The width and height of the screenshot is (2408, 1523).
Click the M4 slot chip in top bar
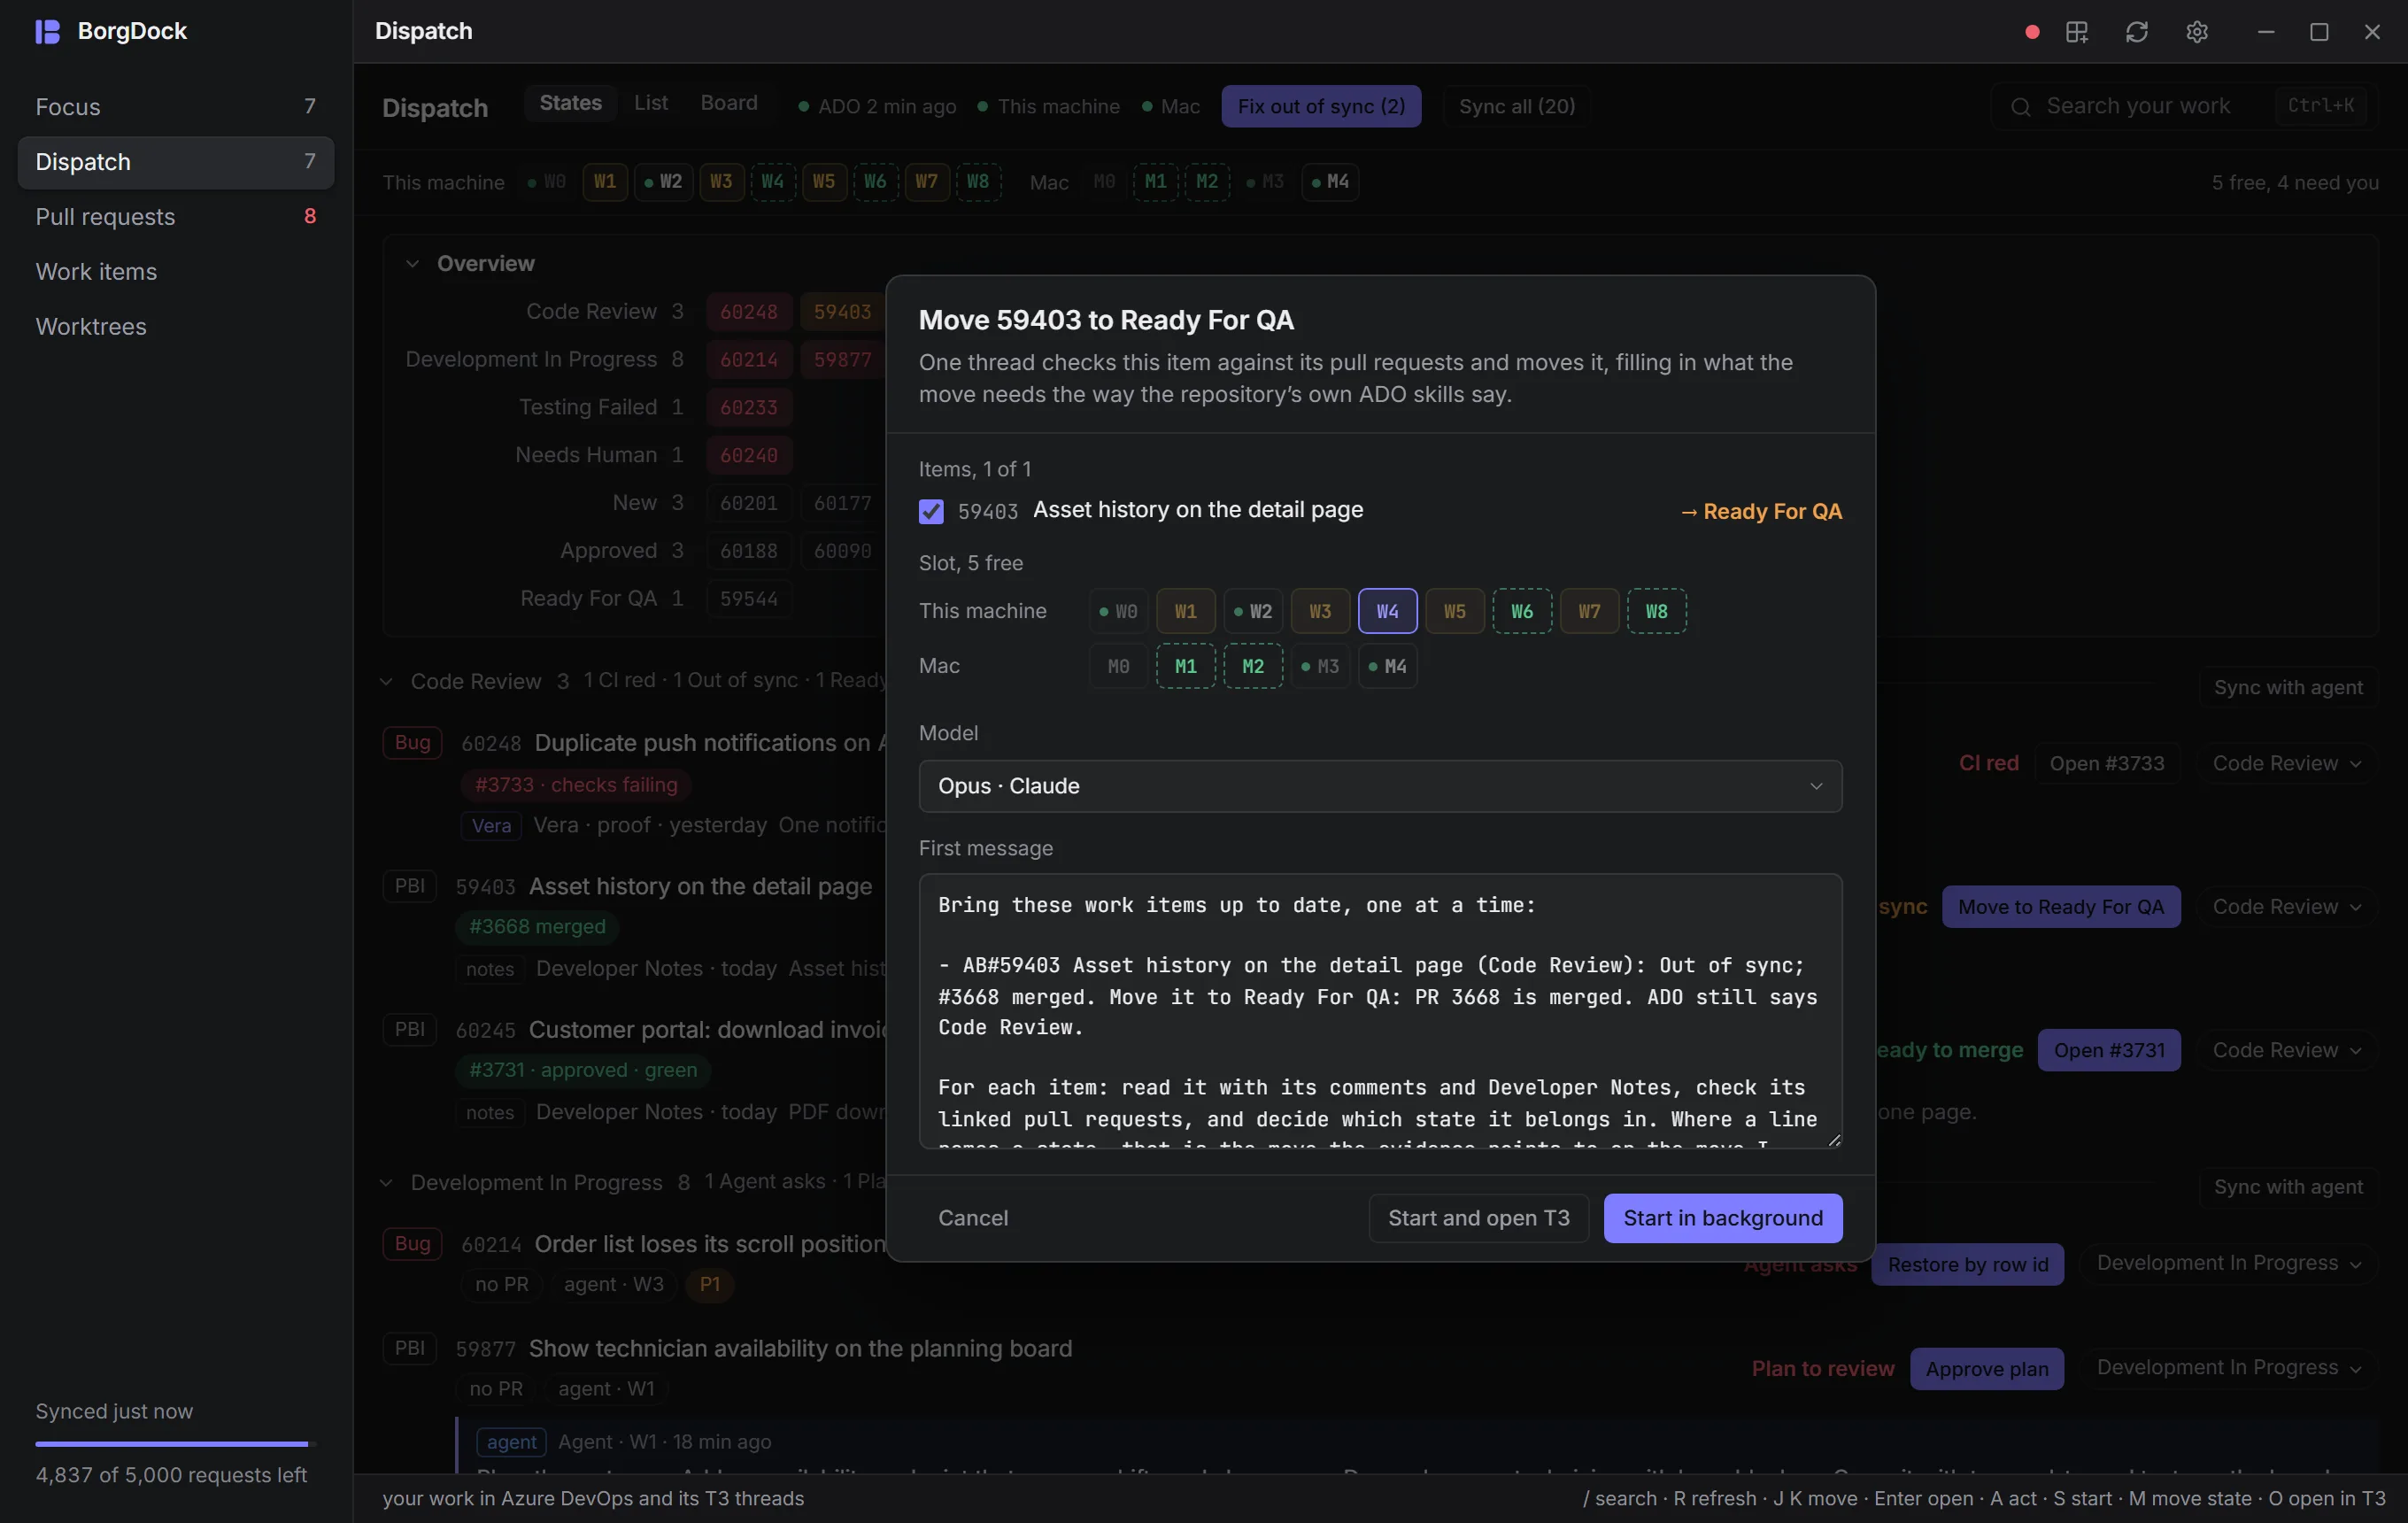pos(1330,182)
